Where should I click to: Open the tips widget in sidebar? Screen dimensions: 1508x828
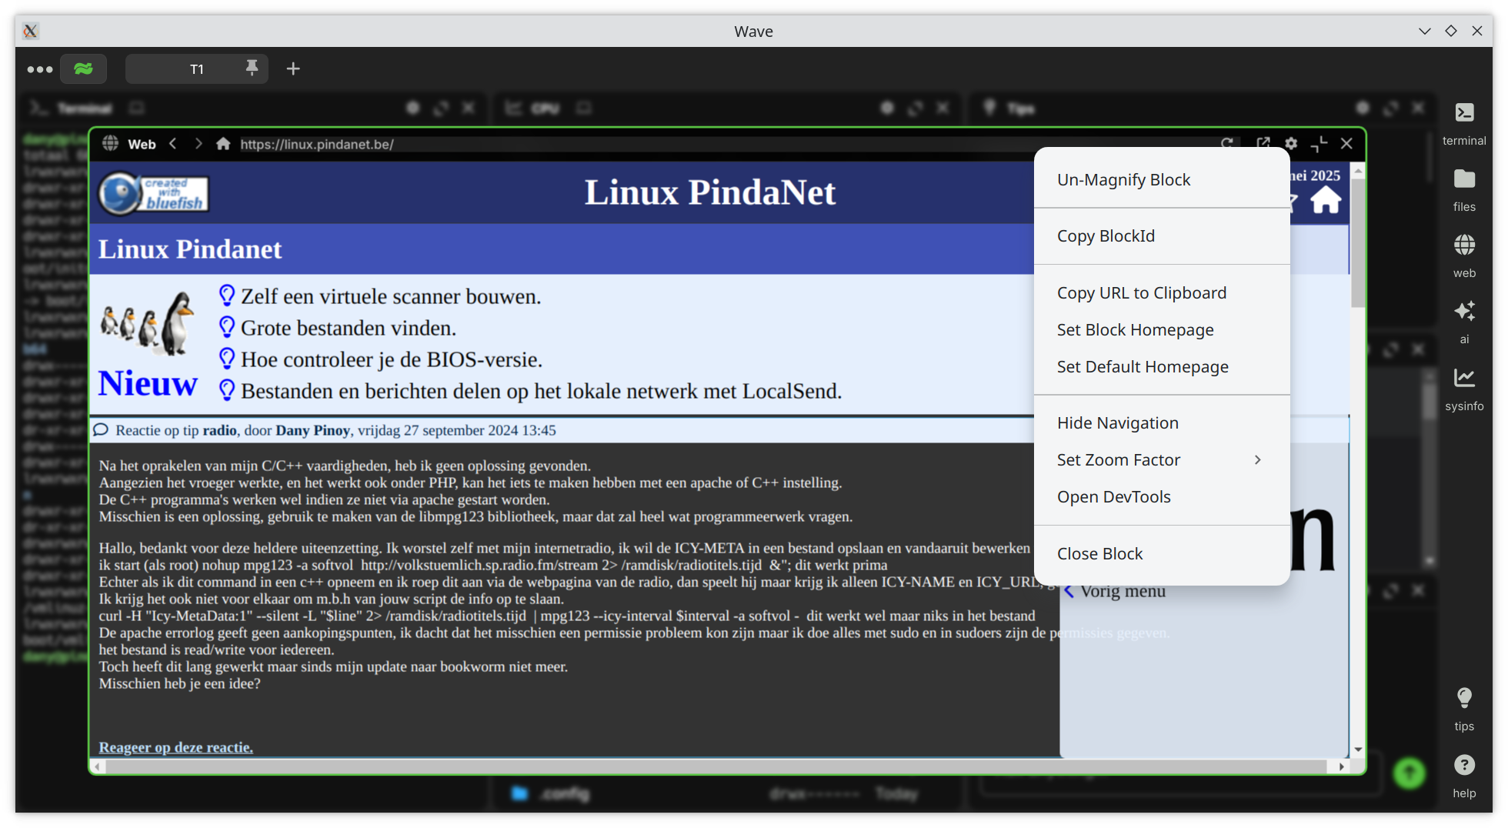click(x=1464, y=709)
